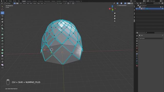
Task: Open the File menu
Action: [x=4, y=1]
